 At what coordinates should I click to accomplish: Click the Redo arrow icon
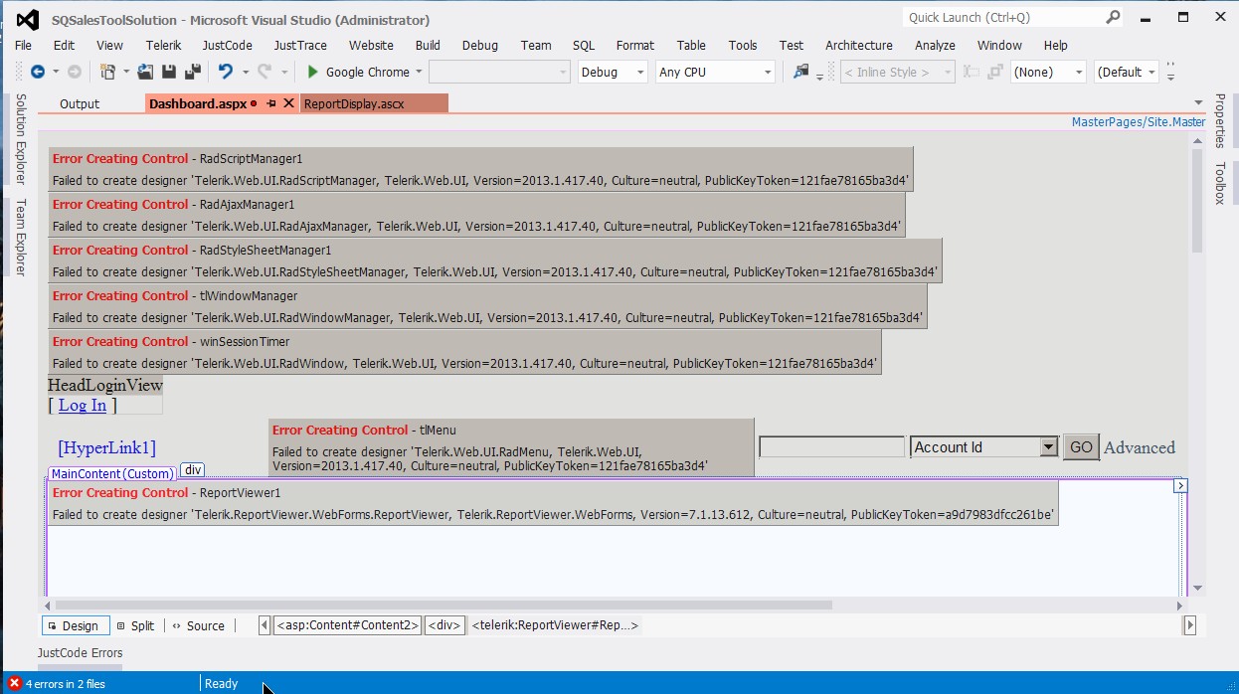pos(265,72)
